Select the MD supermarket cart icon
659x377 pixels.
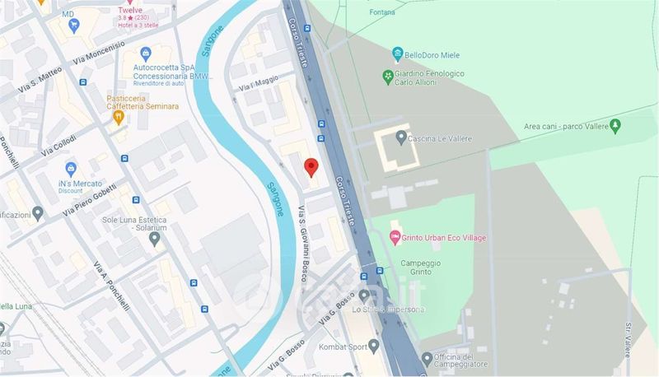[74, 26]
